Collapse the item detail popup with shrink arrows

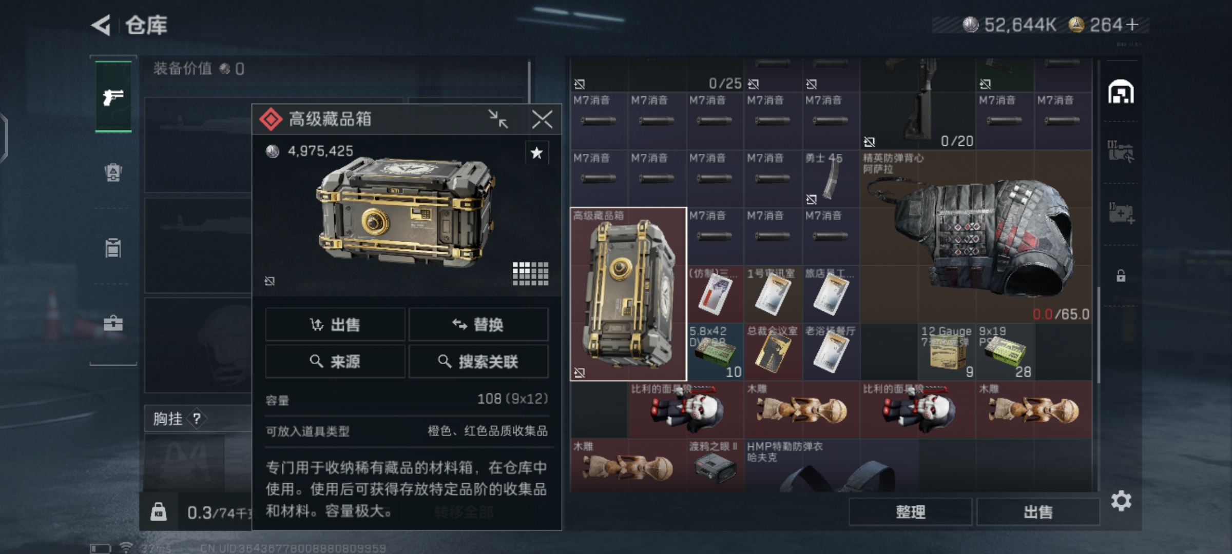tap(498, 119)
